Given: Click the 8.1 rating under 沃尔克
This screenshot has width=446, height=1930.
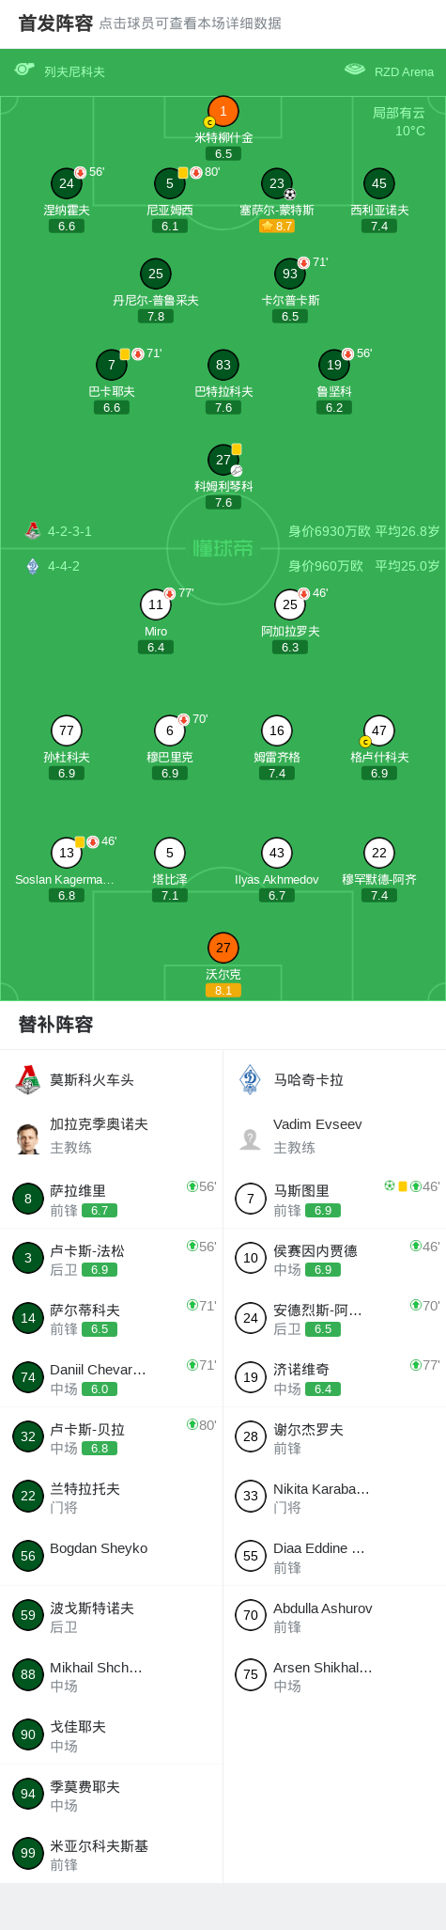Looking at the screenshot, I should tap(223, 990).
